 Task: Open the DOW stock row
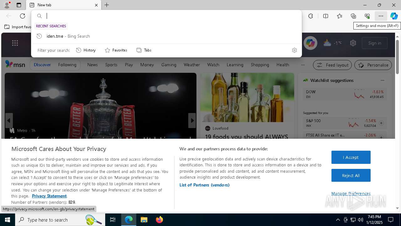[345, 94]
